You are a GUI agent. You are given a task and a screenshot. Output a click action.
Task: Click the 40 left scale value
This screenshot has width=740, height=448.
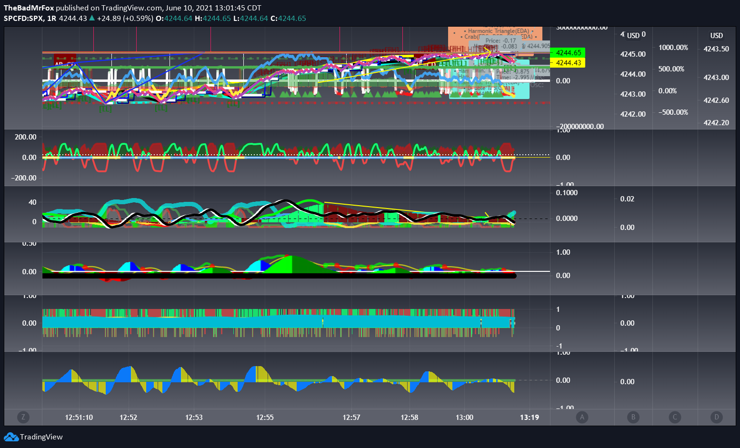coord(32,202)
